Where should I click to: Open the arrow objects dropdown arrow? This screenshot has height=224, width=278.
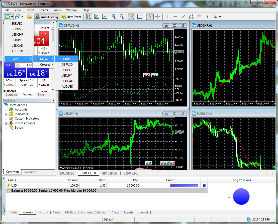[220, 17]
